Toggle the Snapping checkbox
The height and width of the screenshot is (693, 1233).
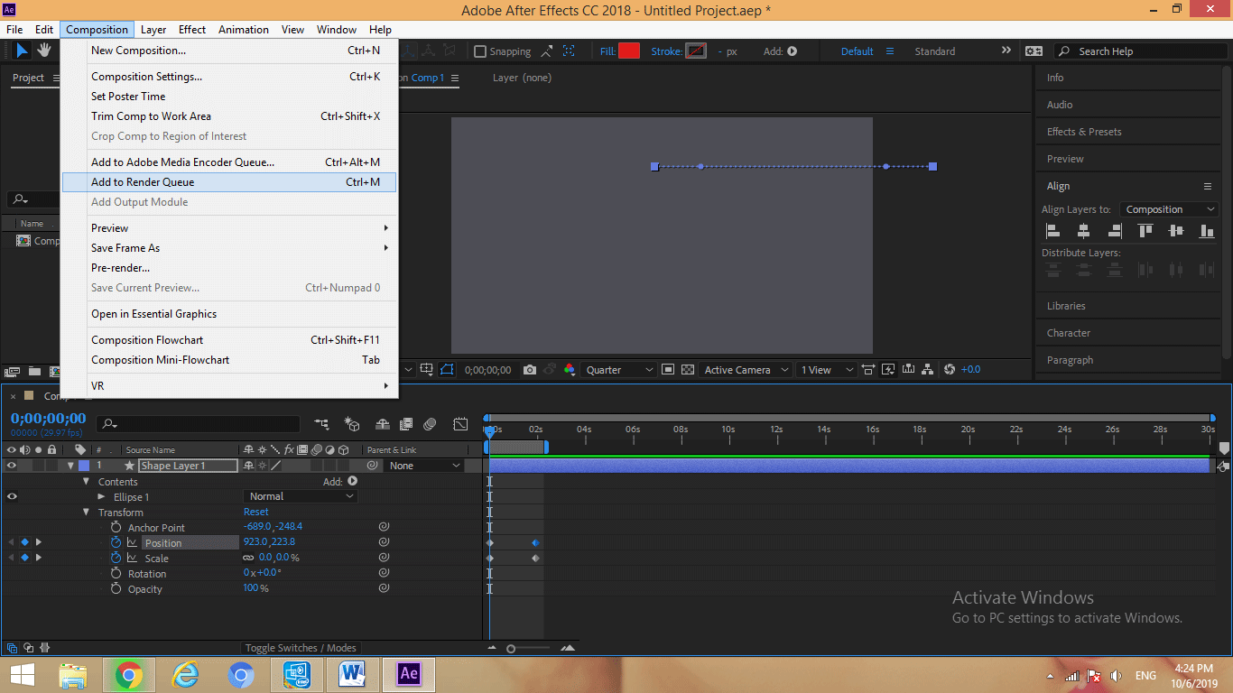[480, 51]
